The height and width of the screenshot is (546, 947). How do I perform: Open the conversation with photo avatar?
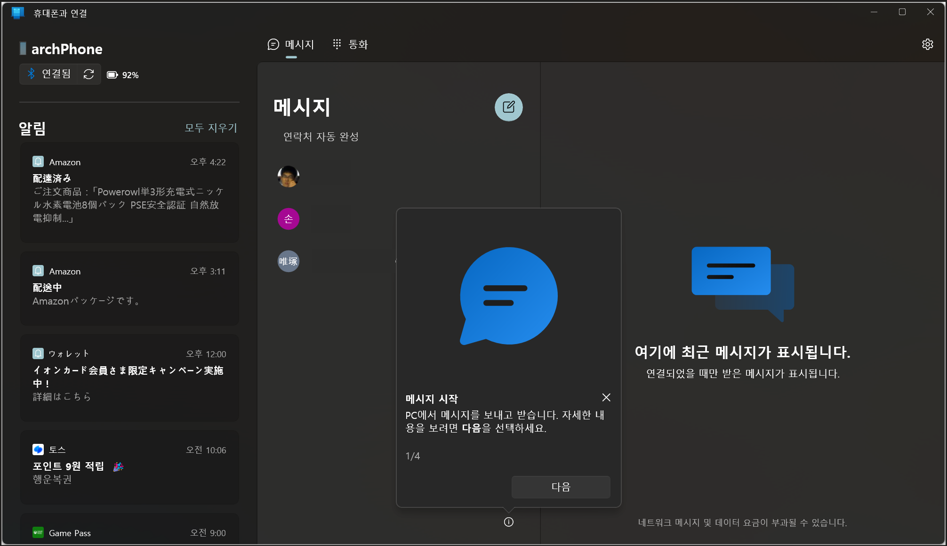coord(289,177)
